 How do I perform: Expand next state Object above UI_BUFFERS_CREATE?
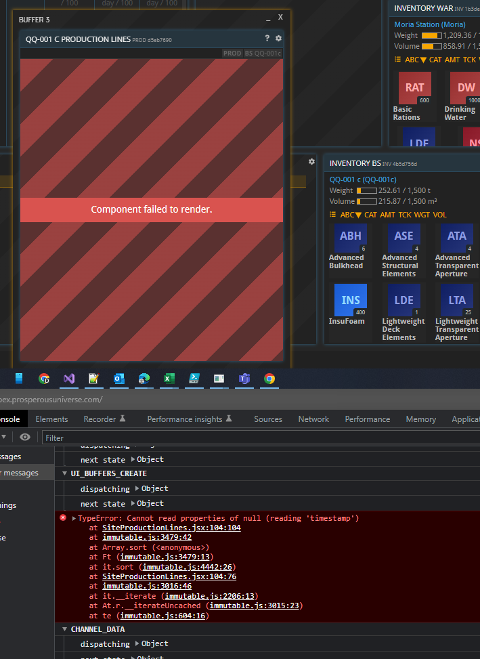[x=133, y=459]
